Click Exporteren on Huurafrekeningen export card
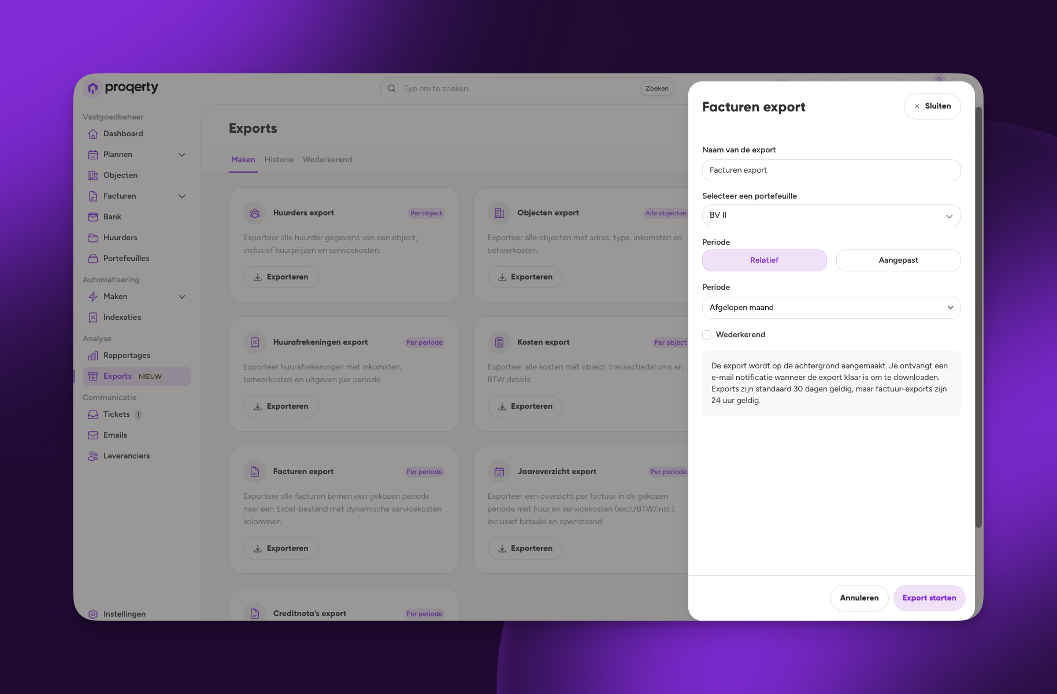The height and width of the screenshot is (694, 1057). [x=280, y=406]
